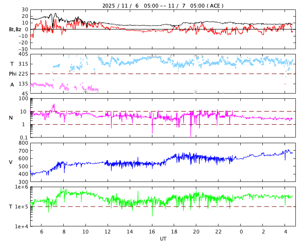
Task: Click the 405 value on the Phi axis
Action: coord(23,55)
